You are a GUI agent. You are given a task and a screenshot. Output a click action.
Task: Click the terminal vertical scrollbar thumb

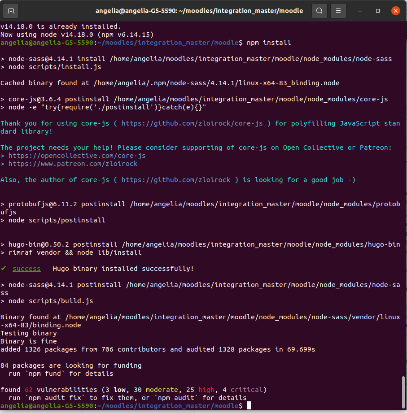(403, 392)
